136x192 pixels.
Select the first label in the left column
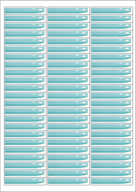(25, 11)
